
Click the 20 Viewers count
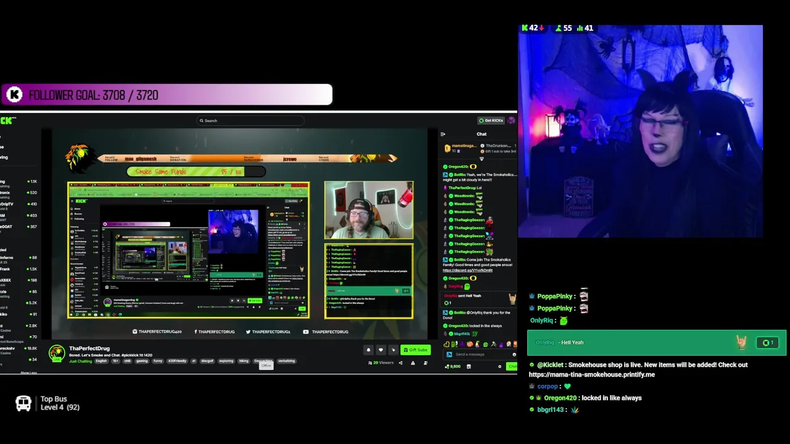click(x=381, y=363)
